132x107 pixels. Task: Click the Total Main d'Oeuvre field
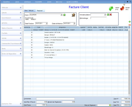point(42,102)
